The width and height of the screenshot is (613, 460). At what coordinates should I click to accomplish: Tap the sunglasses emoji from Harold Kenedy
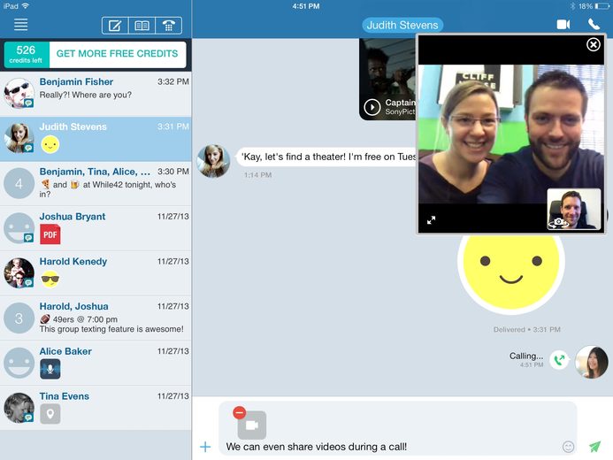click(50, 279)
